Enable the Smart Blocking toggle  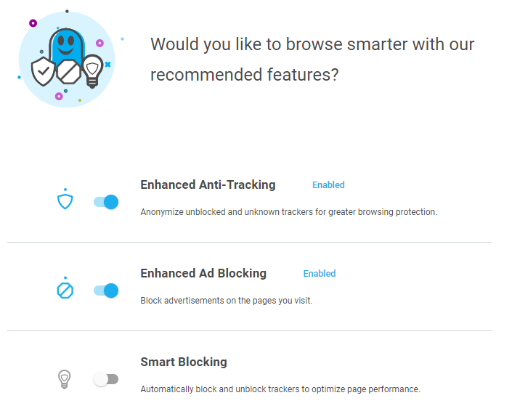(106, 379)
